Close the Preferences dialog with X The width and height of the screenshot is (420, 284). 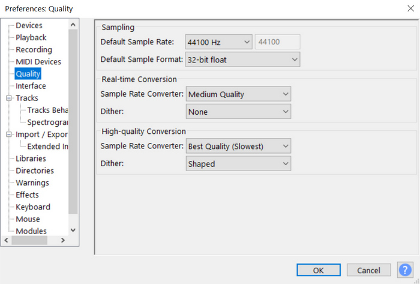pyautogui.click(x=410, y=8)
